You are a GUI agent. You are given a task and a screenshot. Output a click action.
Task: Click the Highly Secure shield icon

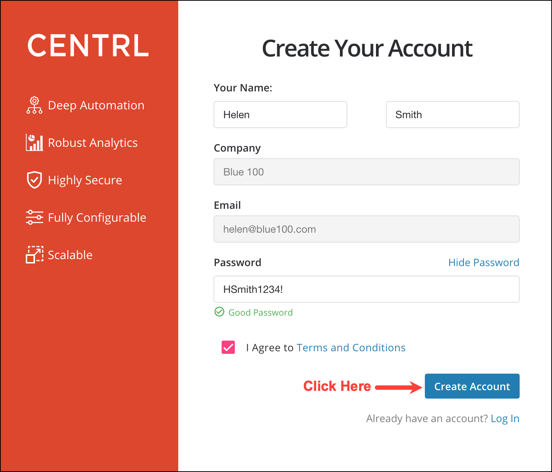tap(34, 180)
